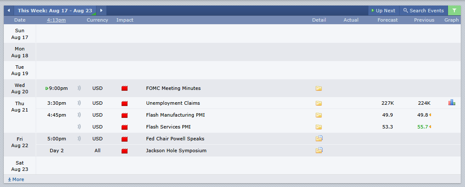Open Search Events
465x187 pixels.
pyautogui.click(x=423, y=10)
